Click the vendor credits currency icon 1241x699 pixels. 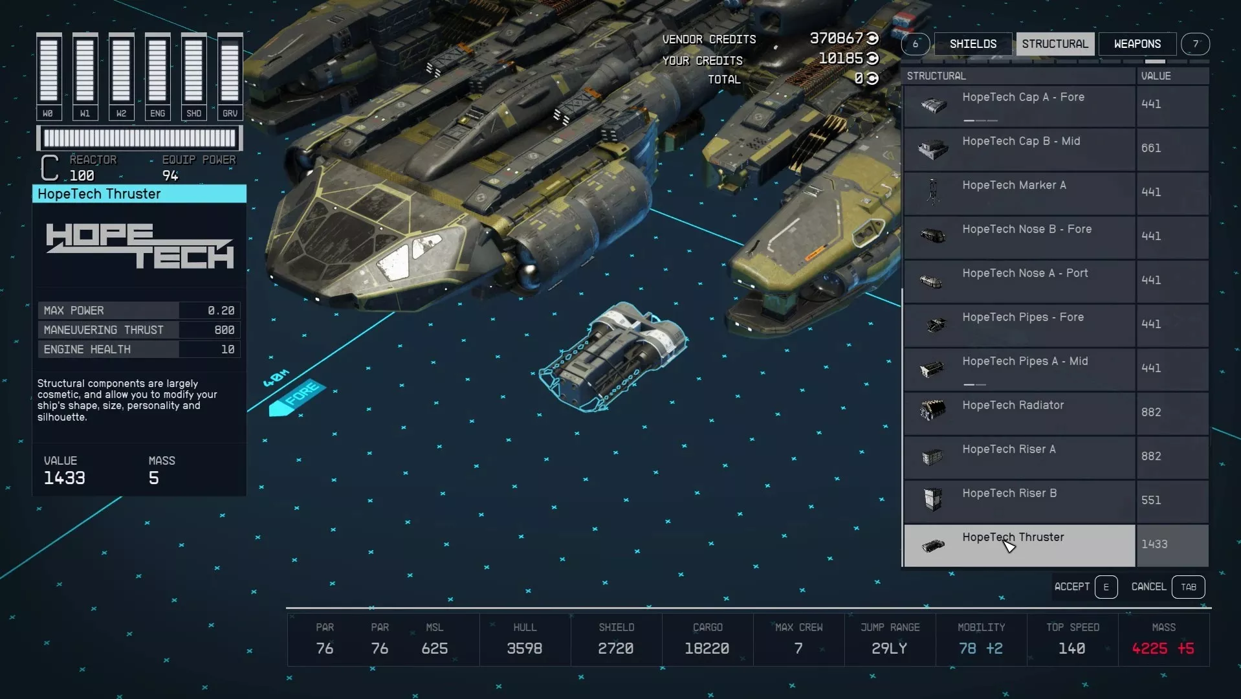pos(872,38)
